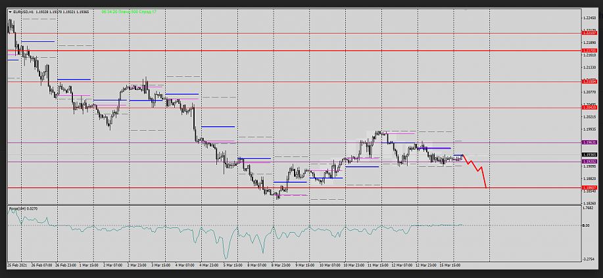Select the red 1.21705 price label
603x278 pixels.
point(589,50)
